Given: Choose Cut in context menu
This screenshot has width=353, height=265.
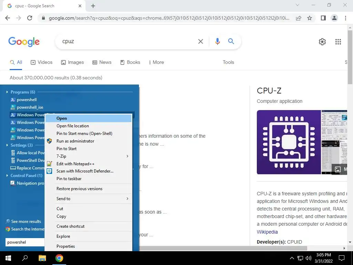Looking at the screenshot, I should [88, 209].
